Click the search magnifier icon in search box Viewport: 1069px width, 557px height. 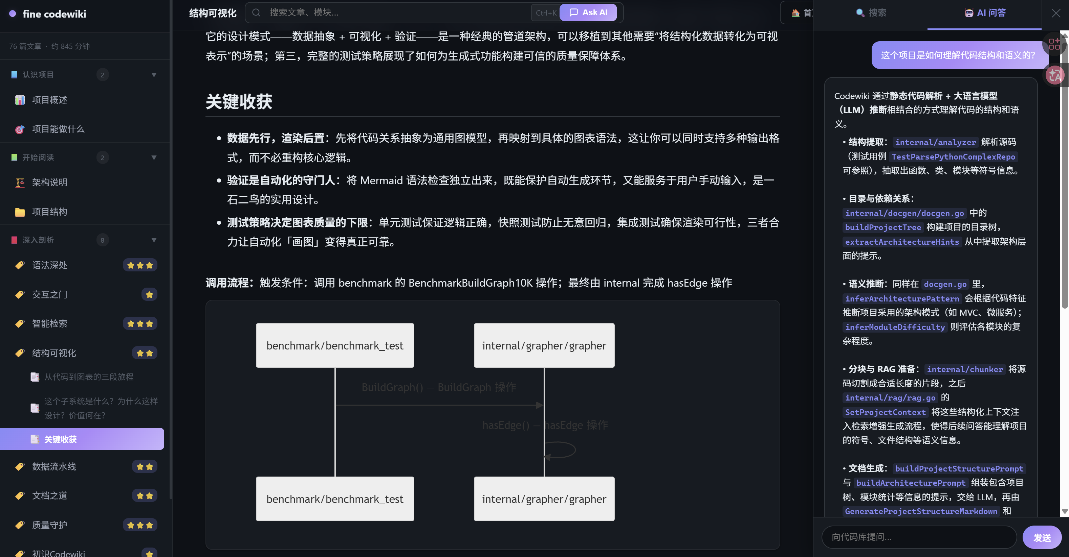pos(257,13)
